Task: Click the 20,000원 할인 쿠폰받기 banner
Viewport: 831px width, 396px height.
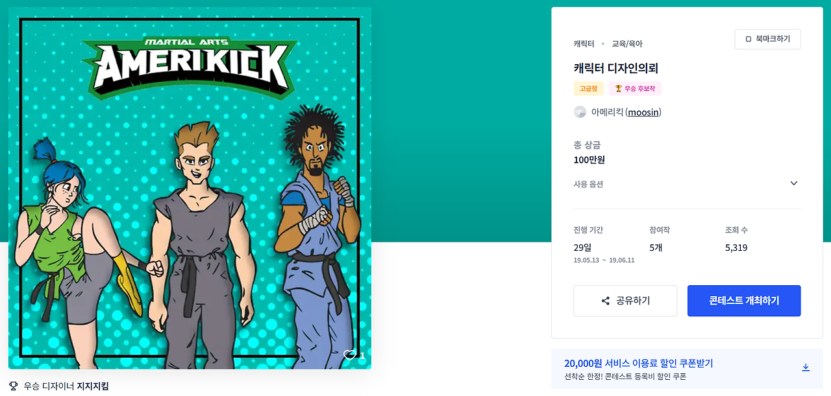Action: (x=687, y=369)
